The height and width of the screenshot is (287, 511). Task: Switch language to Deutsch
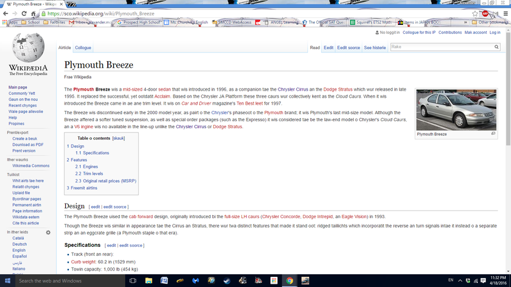20,244
